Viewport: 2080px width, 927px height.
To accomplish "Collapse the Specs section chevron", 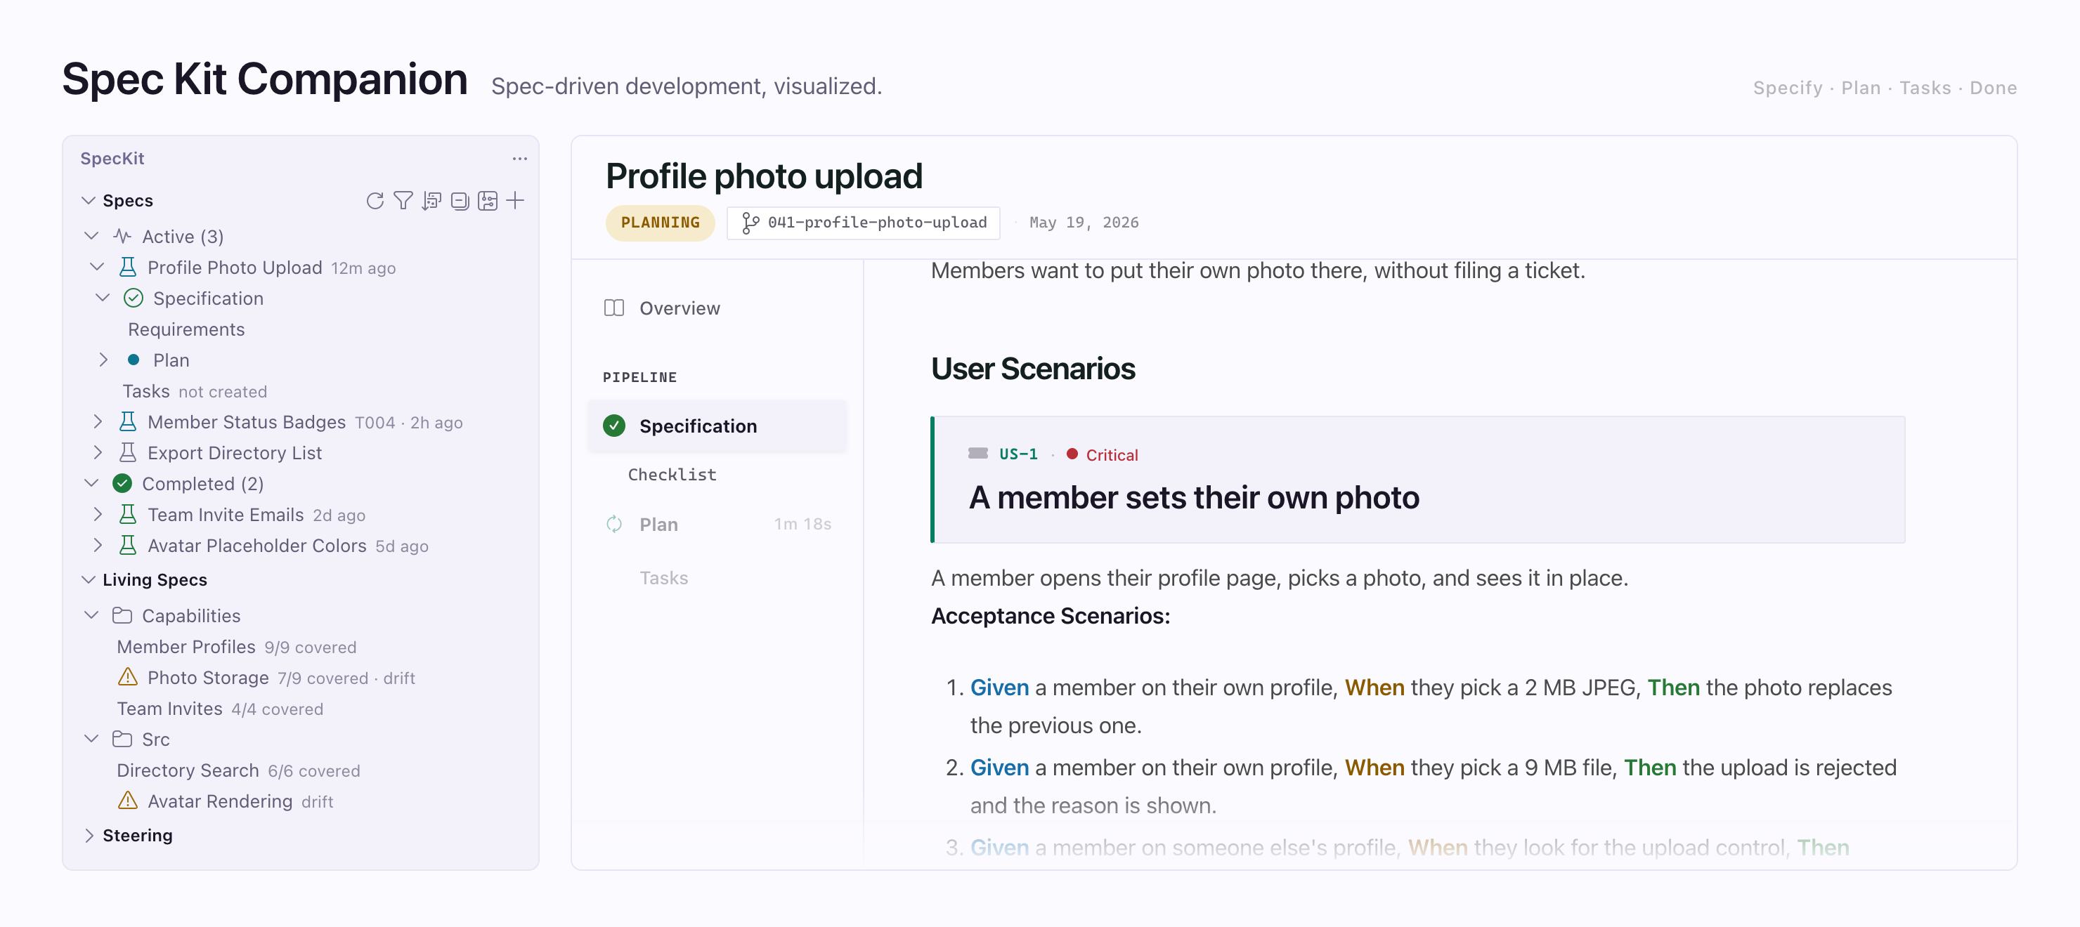I will coord(89,200).
